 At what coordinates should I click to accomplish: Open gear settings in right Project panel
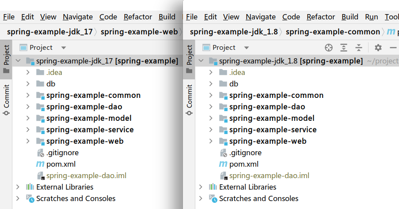coord(378,48)
